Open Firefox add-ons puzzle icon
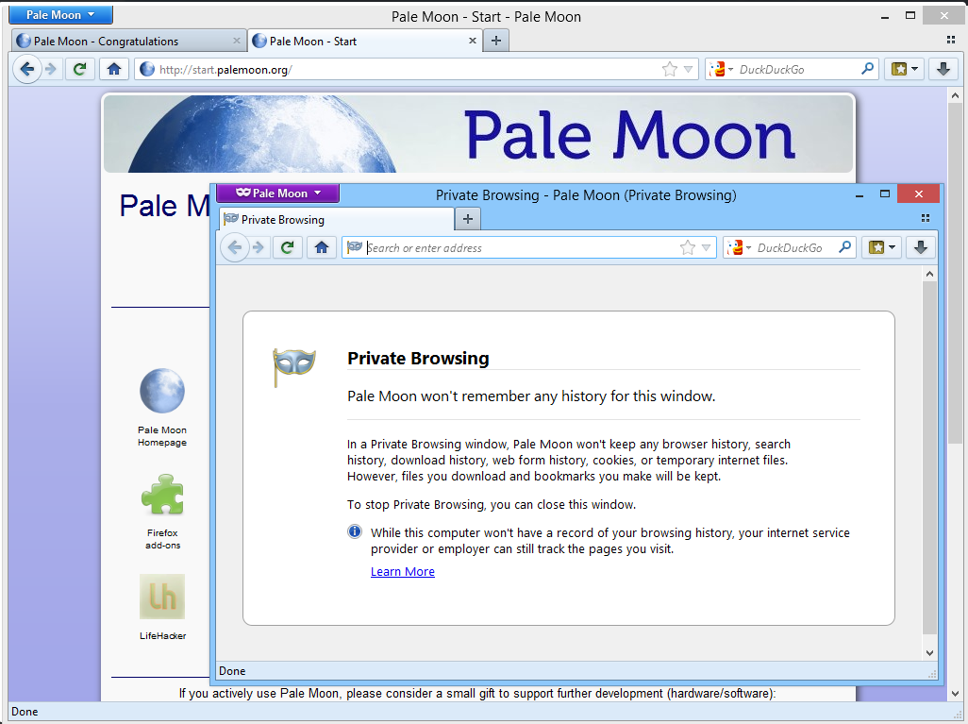Screen dimensions: 968x724 [162, 495]
